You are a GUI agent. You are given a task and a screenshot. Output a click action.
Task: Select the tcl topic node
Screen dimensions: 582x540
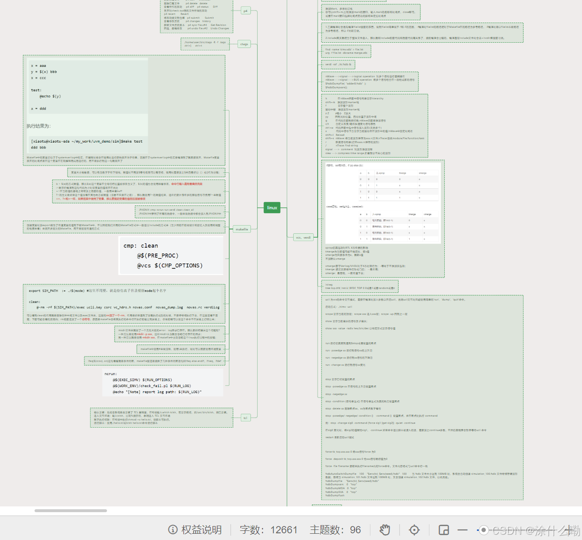(245, 417)
